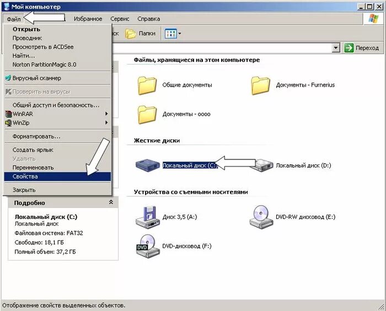Open Общий доступ и безопасность entry

[x=57, y=105]
